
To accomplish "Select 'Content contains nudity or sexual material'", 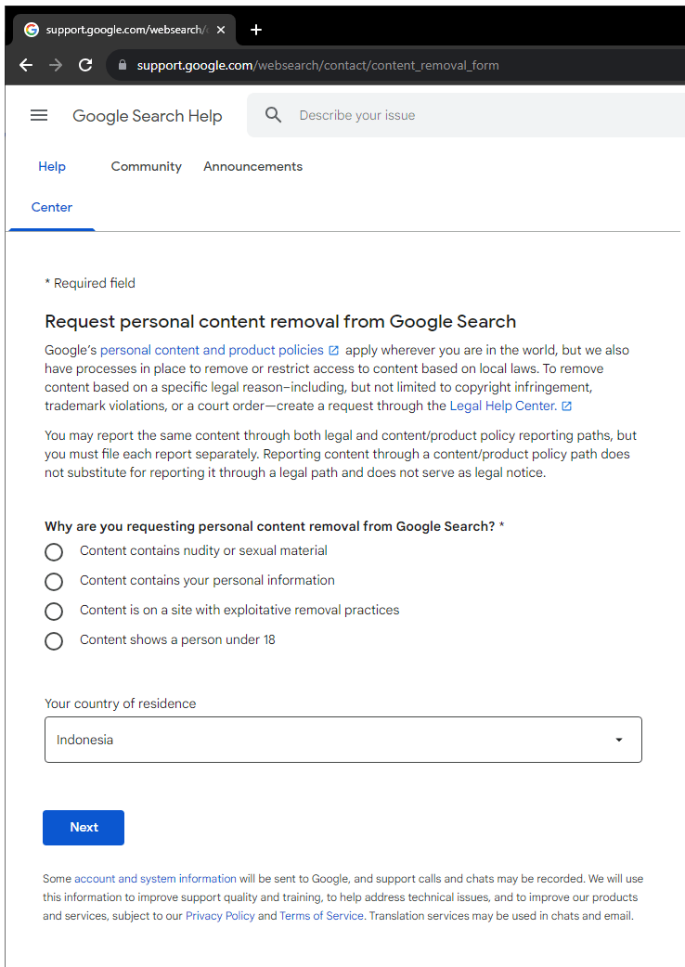I will coord(53,551).
